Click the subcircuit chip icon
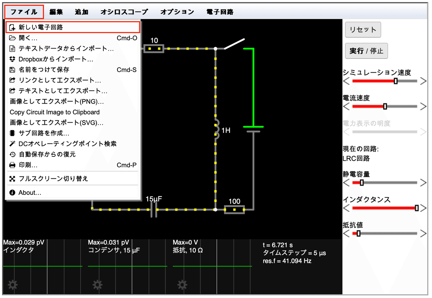This screenshot has width=432, height=298. (13, 133)
